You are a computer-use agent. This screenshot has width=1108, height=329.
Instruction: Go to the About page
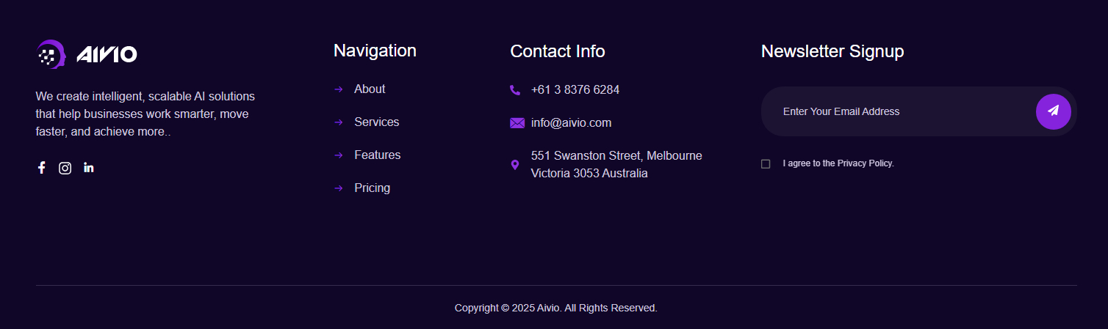point(370,89)
